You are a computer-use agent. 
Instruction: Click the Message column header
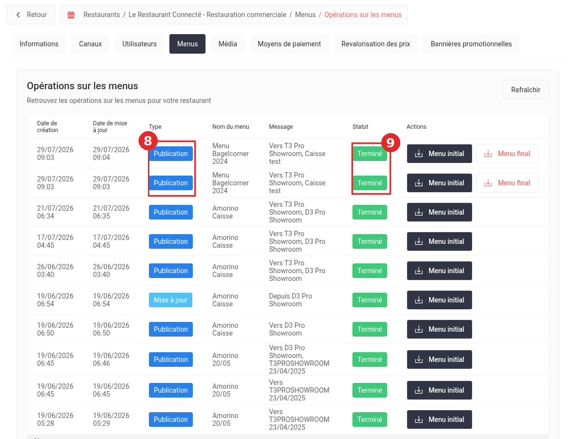tap(281, 127)
